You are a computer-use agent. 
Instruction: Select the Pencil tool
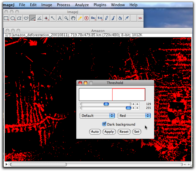point(107,18)
